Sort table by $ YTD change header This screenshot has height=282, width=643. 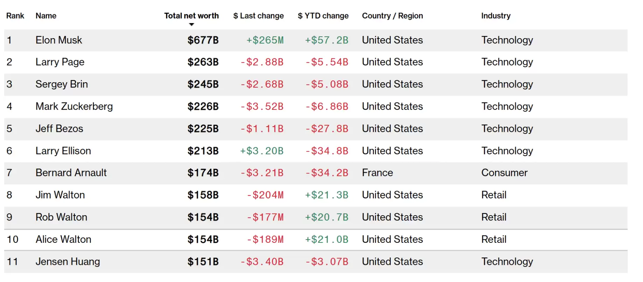click(323, 16)
